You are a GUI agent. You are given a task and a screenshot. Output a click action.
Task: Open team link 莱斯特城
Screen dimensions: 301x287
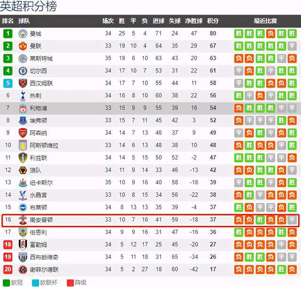[x=41, y=58]
